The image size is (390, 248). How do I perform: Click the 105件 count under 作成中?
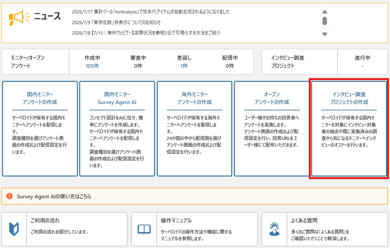tap(92, 66)
